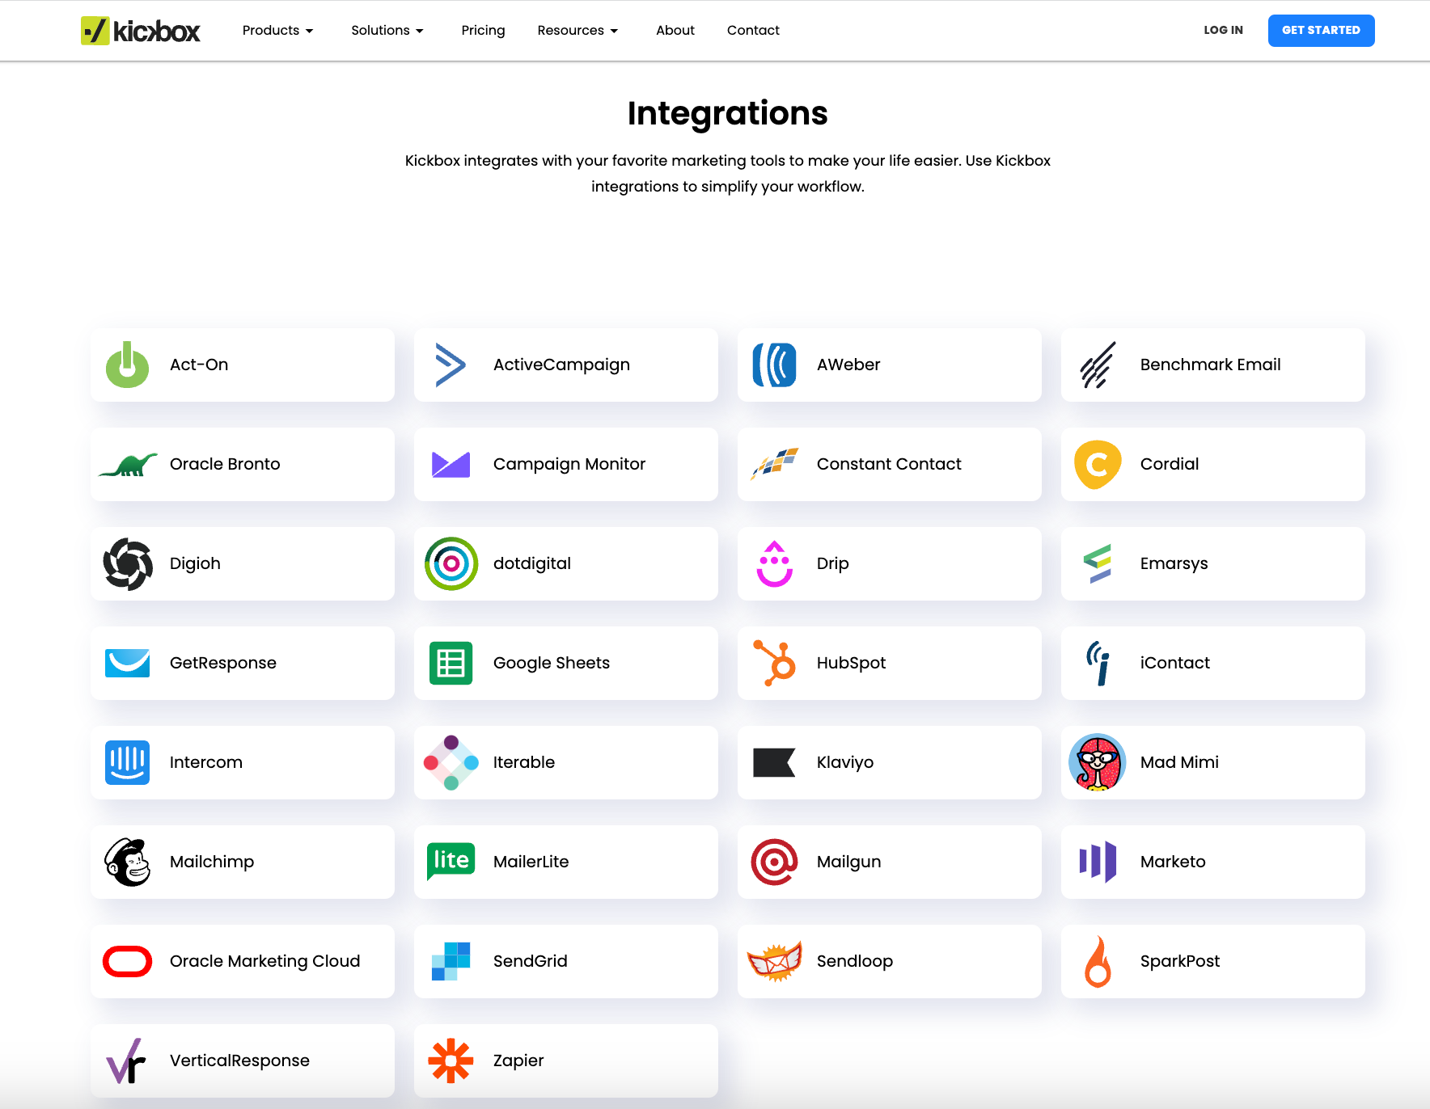
Task: Select the Contact navigation link
Action: tap(753, 31)
